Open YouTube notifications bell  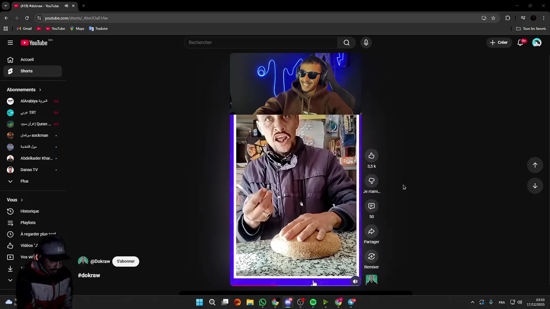[x=520, y=42]
